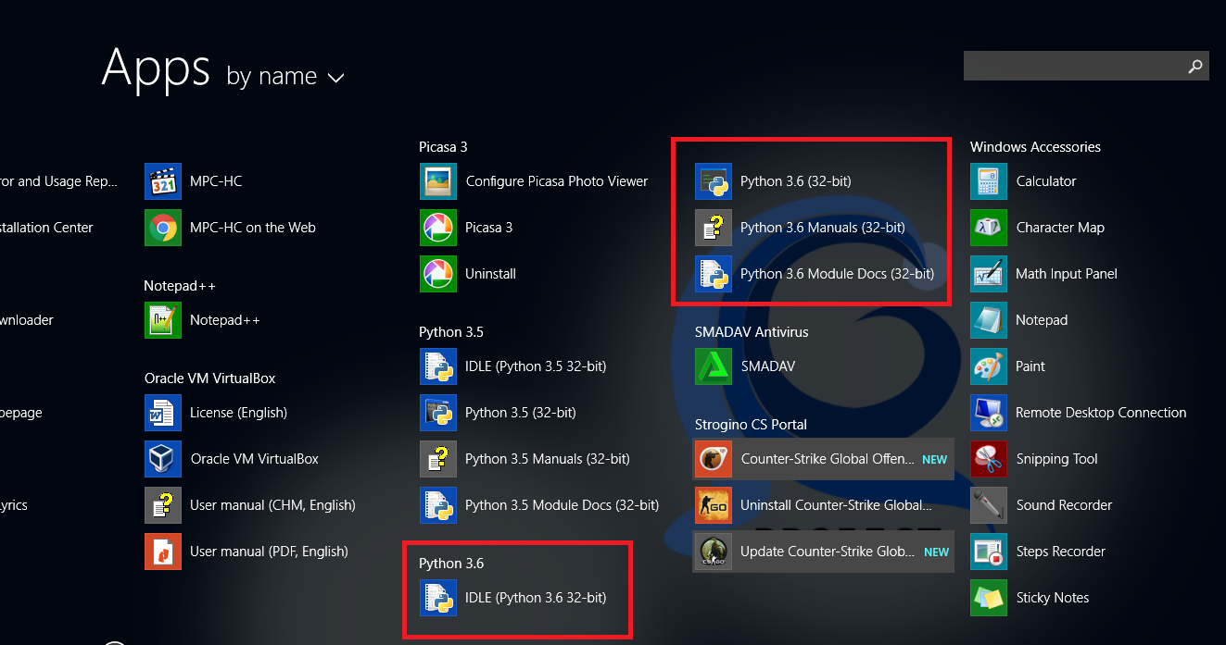
Task: Open the Windows Notepad icon
Action: point(989,320)
